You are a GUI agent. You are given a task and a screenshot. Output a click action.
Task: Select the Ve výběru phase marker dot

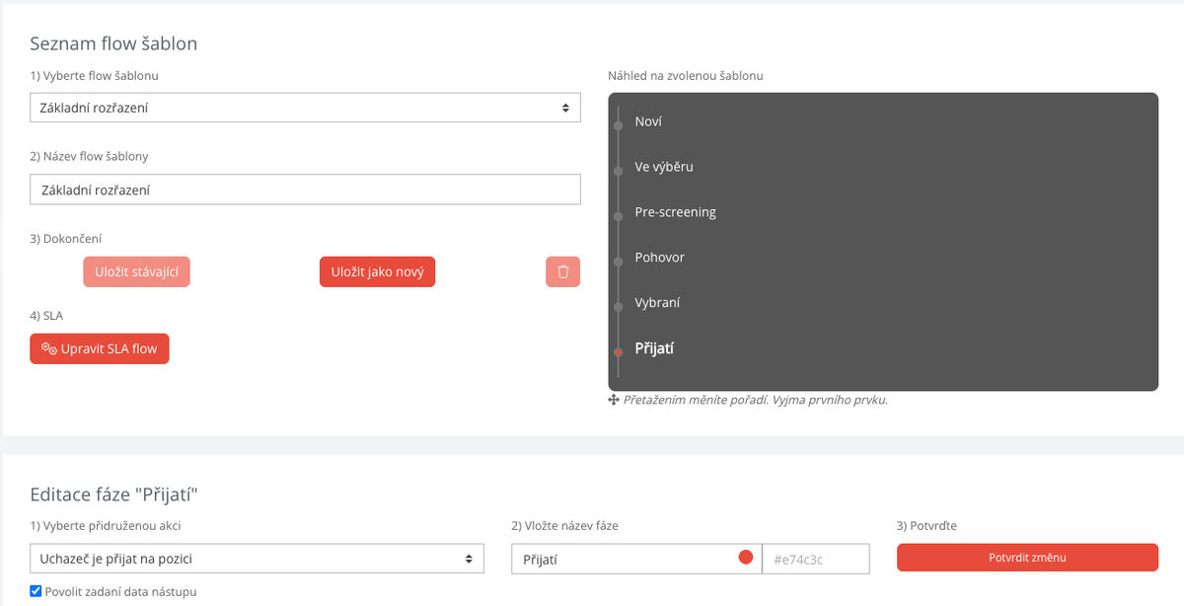[618, 171]
